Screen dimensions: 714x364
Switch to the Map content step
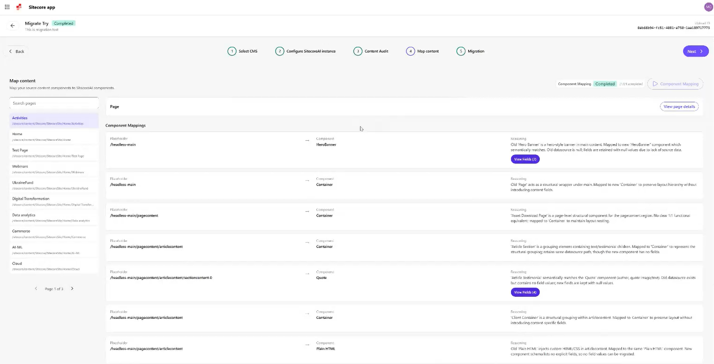click(410, 51)
